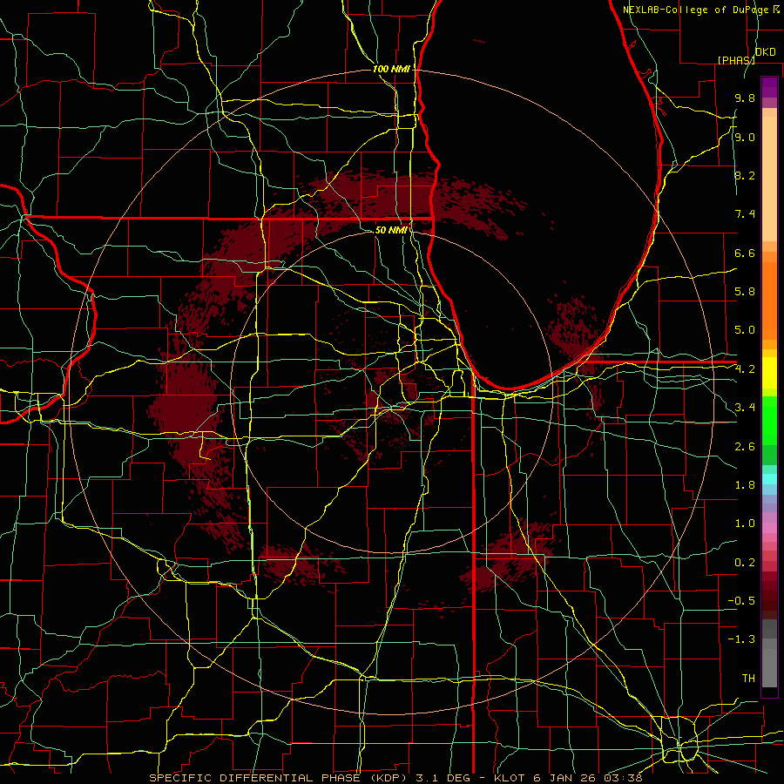
Task: Pick the dark orange band of the color bar
Action: point(769,301)
